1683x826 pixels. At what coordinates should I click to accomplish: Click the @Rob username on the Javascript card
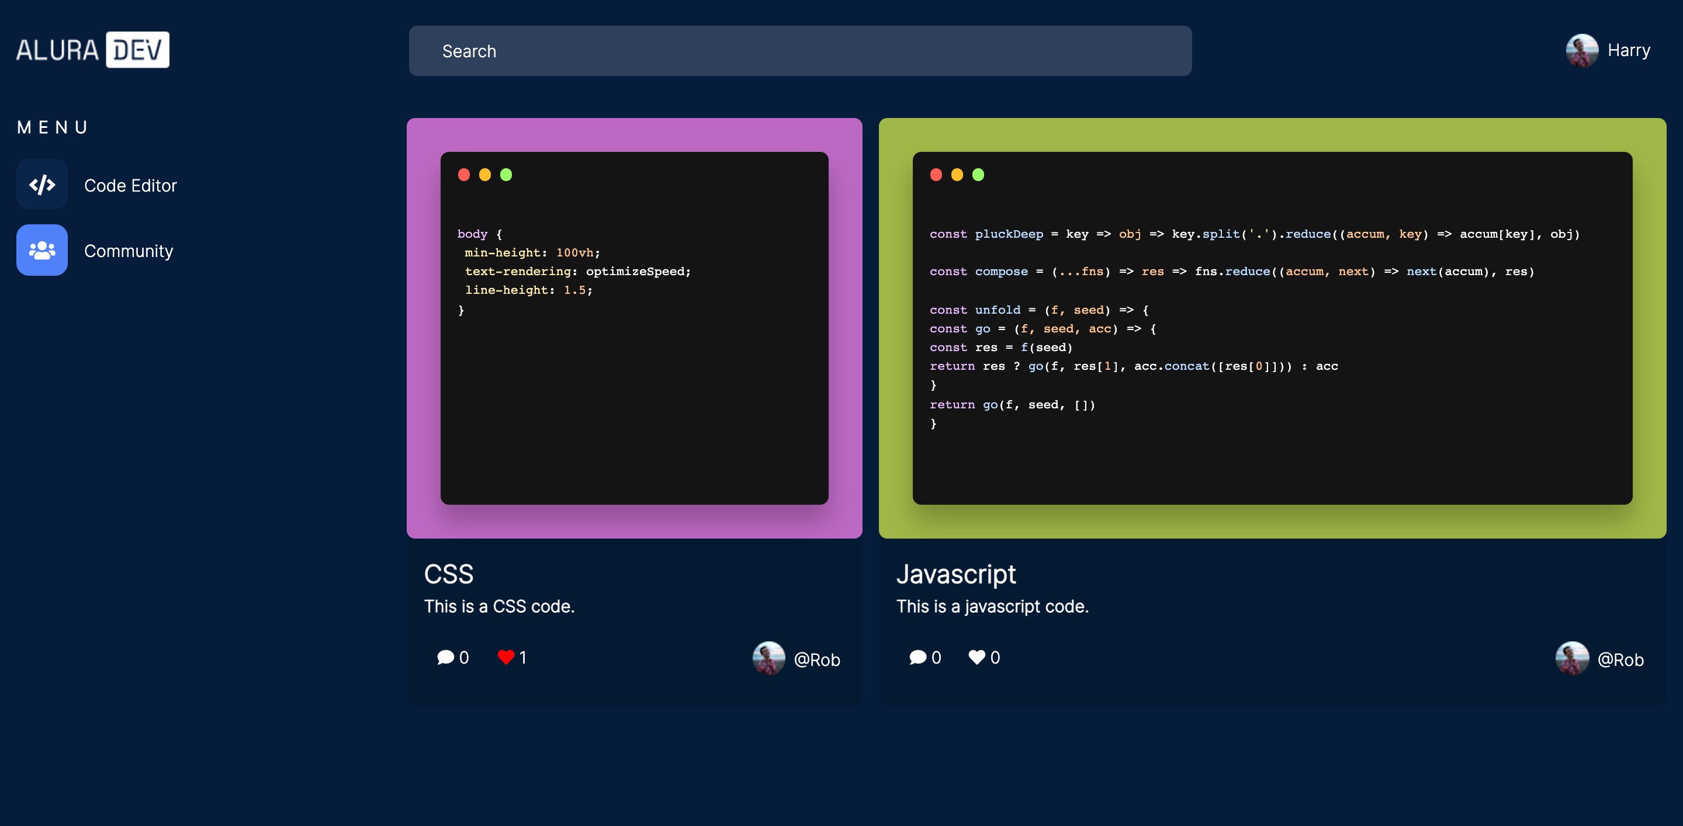pyautogui.click(x=1620, y=660)
